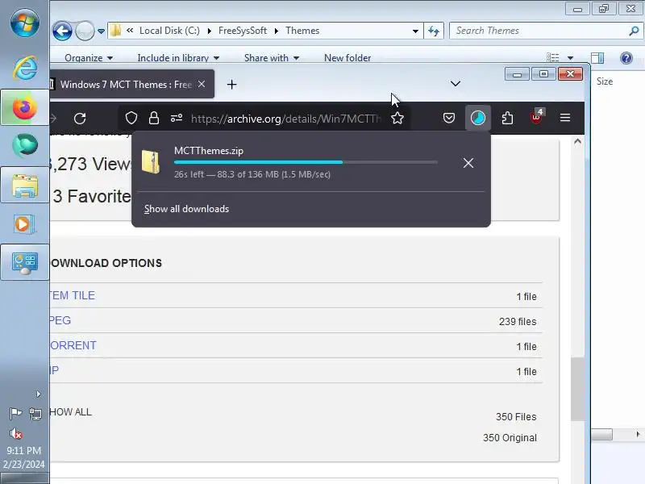Click 239 files count text
Screen dimensions: 645x484
[x=518, y=321]
